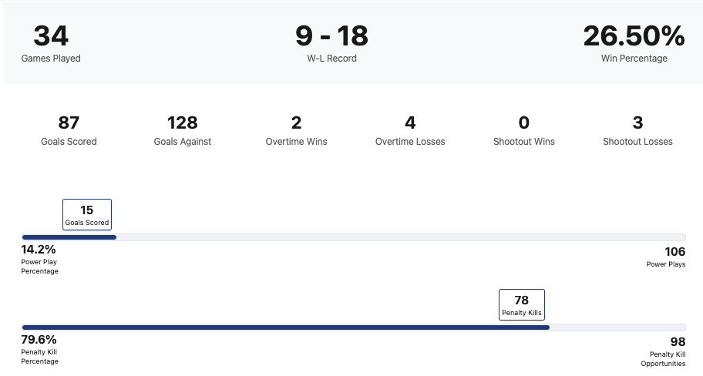Click the 78 Penalty Kills callout box
703x376 pixels.
click(x=522, y=304)
